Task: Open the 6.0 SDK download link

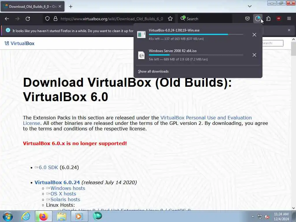Action: 48,167
